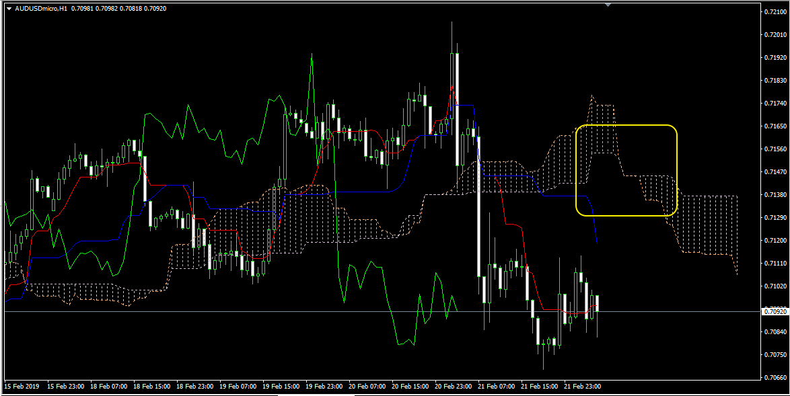Click the 21 Feb 07:00 time label
The width and height of the screenshot is (790, 396).
pos(497,387)
